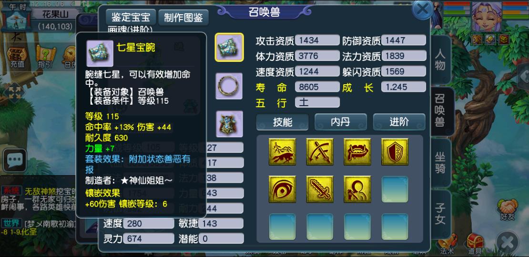Tap the eye skill icon
Image resolution: width=529 pixels, height=257 pixels.
[x=283, y=189]
